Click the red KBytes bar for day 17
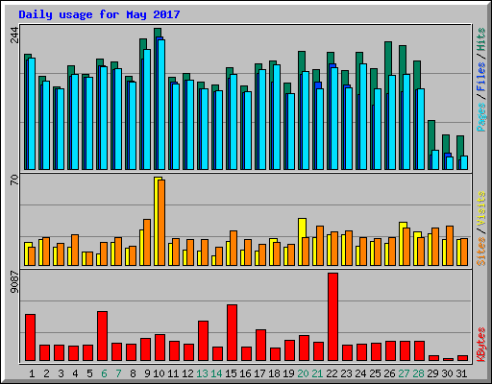Screen dimensions: 492x384 [260, 346]
